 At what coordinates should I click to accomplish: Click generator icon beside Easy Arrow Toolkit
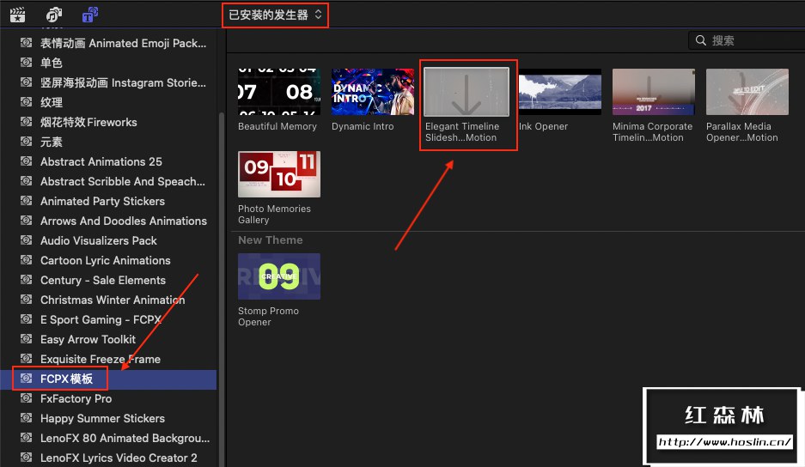coord(26,339)
